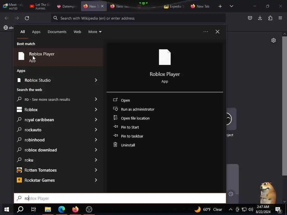Expand Rockstar Games suggestion chevron
The height and width of the screenshot is (215, 287).
96,180
